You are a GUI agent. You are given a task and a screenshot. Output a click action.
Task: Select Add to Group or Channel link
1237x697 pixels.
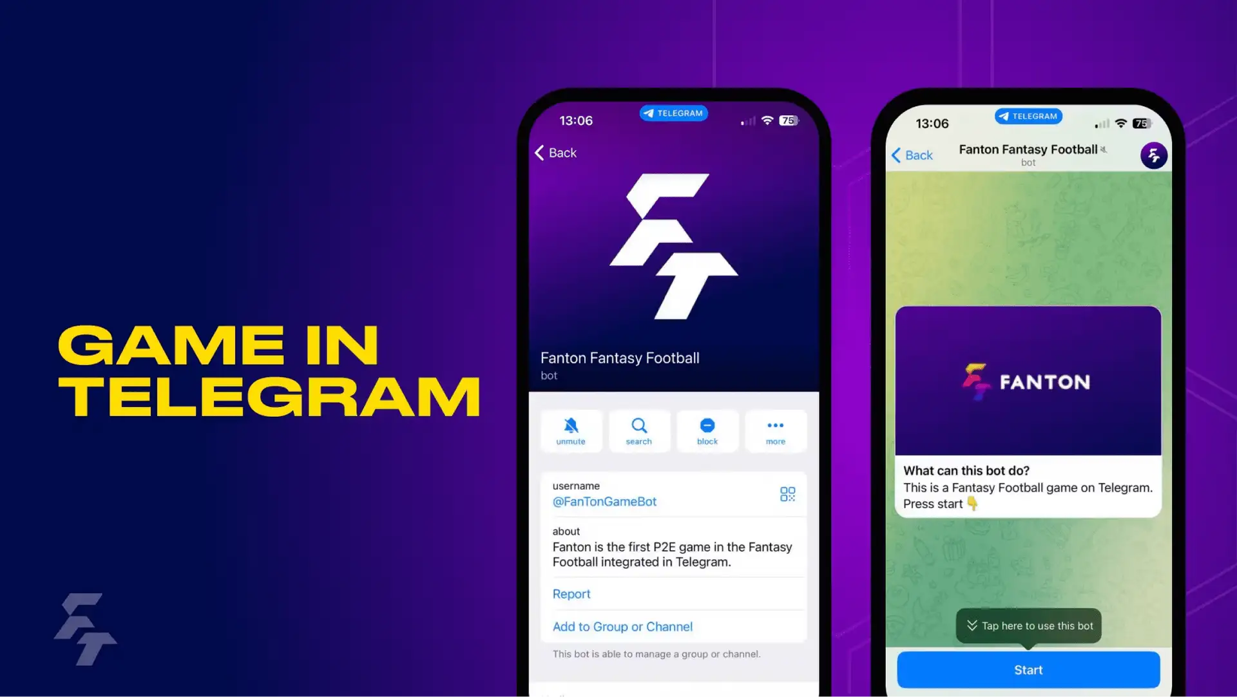[623, 625]
